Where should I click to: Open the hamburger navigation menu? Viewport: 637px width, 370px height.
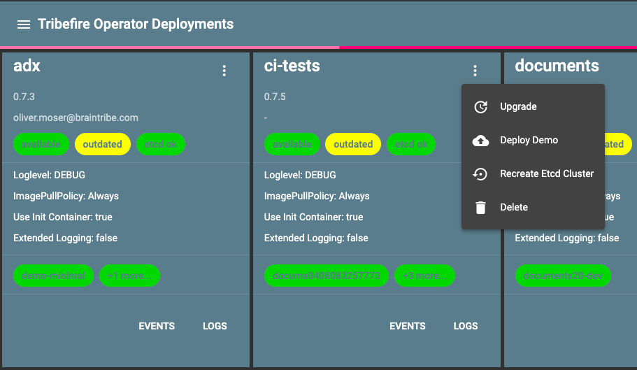(24, 24)
